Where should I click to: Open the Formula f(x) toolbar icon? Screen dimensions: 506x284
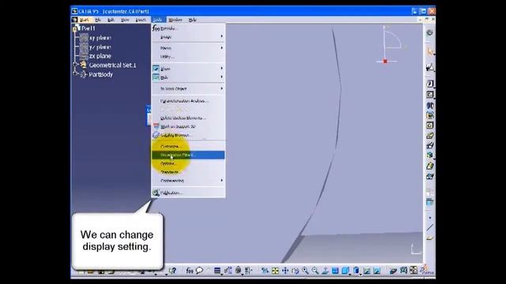coord(190,271)
